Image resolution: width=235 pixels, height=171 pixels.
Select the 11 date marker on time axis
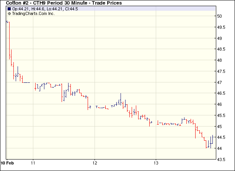pyautogui.click(x=33, y=162)
